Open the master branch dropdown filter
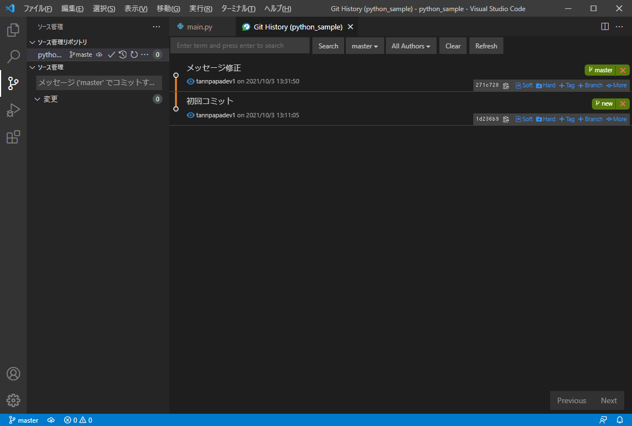The width and height of the screenshot is (632, 426). (x=365, y=46)
